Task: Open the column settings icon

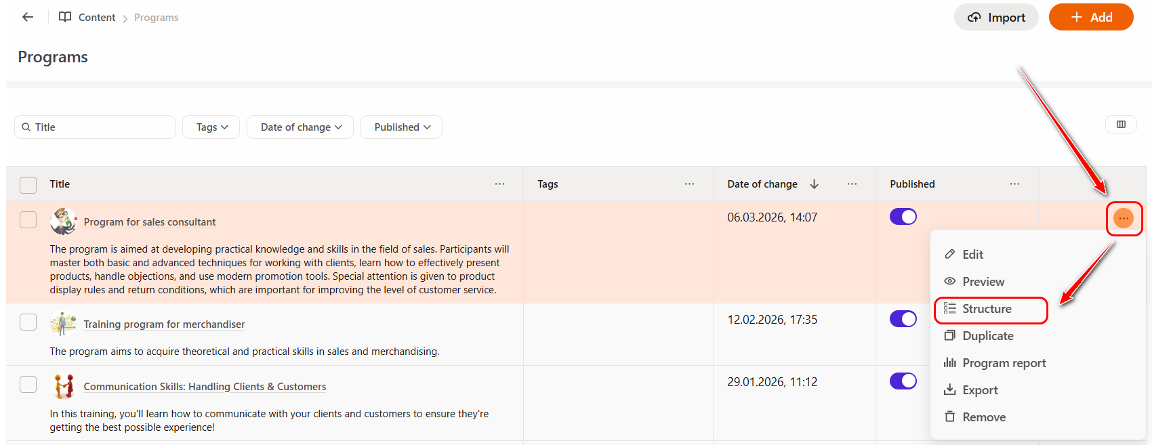Action: pyautogui.click(x=1121, y=125)
